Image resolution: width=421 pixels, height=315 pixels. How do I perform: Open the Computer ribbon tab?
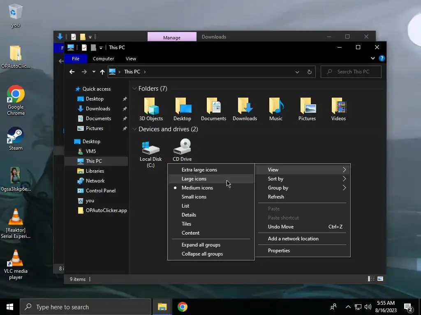[x=103, y=59]
